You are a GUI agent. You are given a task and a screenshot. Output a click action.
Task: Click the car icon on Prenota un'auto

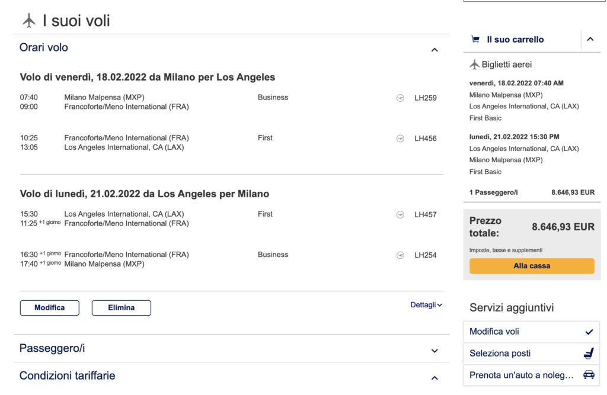pyautogui.click(x=589, y=375)
